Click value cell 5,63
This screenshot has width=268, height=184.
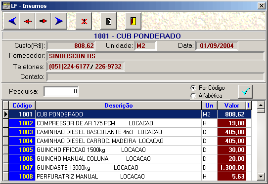231,176
